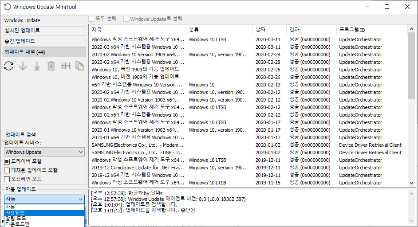The image size is (418, 227).
Task: Click UpdateOrchestrator cell in 2019-11-15 row
Action: 360,183
